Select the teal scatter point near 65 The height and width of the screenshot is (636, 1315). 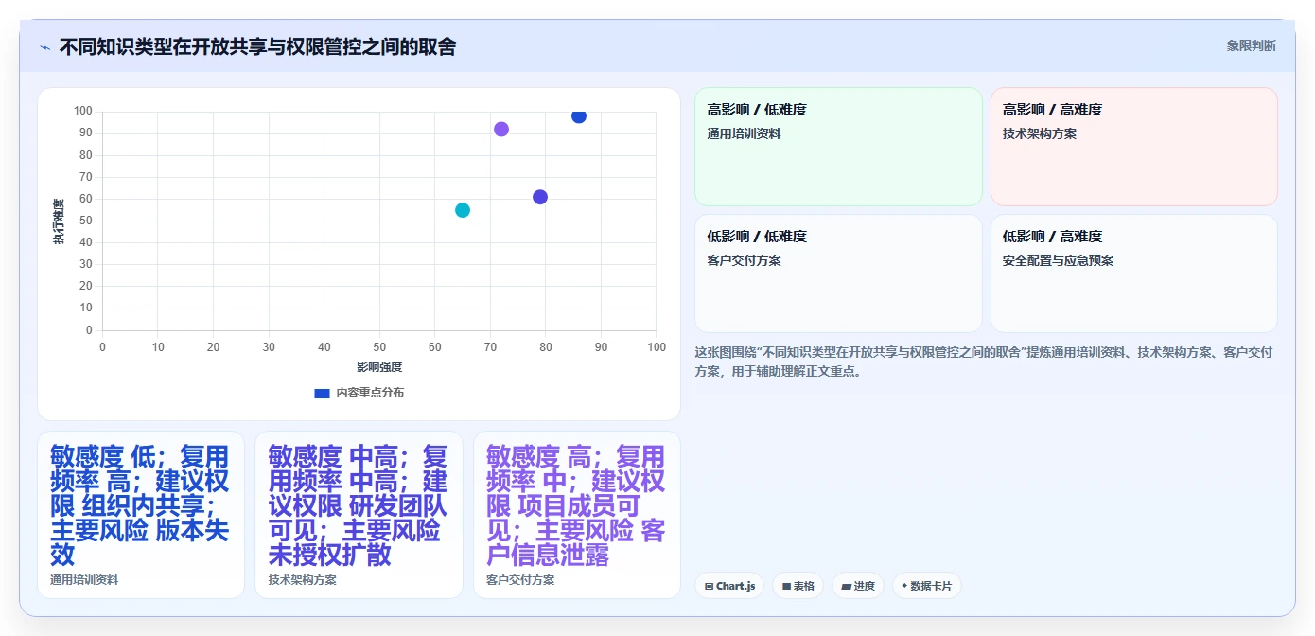point(463,210)
